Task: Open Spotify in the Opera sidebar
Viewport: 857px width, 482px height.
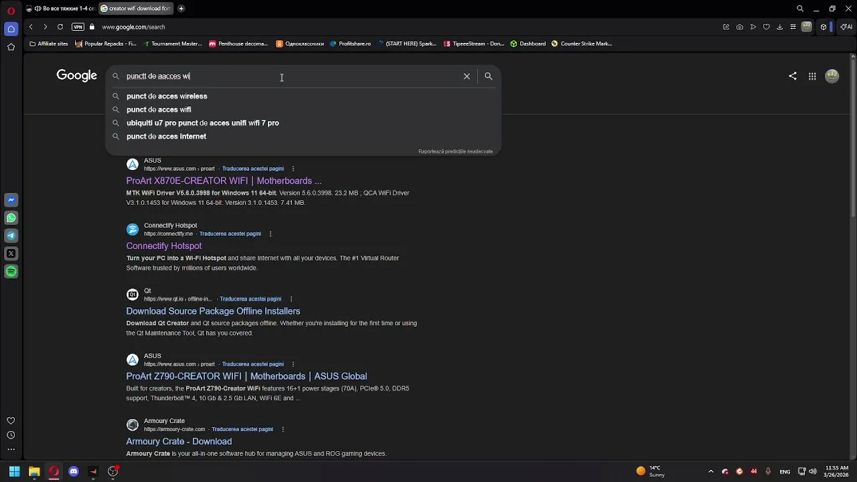Action: tap(11, 272)
